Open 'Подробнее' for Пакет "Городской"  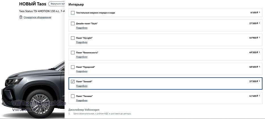coord(82,71)
